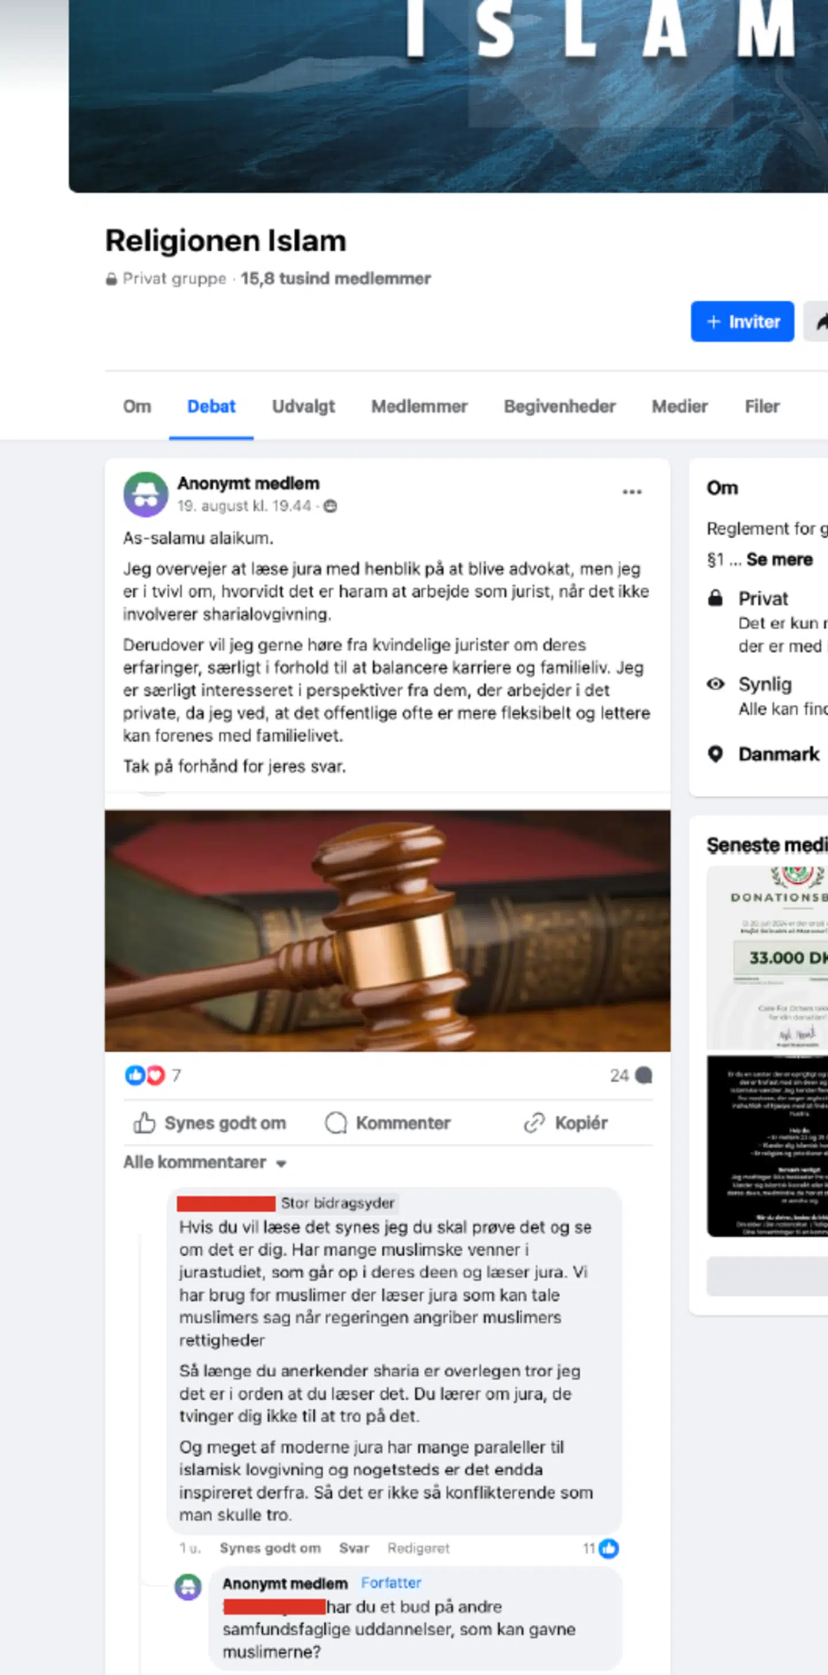Click the share arrow button beside Inviter
Viewport: 828px width, 1675px height.
pyautogui.click(x=816, y=321)
